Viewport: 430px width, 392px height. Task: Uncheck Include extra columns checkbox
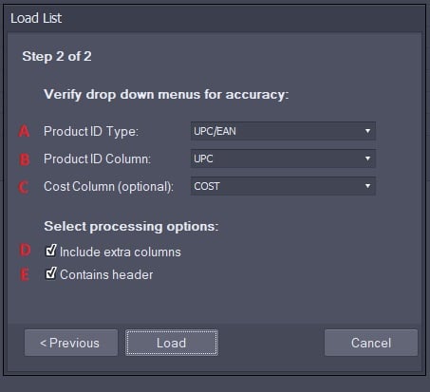(x=50, y=251)
